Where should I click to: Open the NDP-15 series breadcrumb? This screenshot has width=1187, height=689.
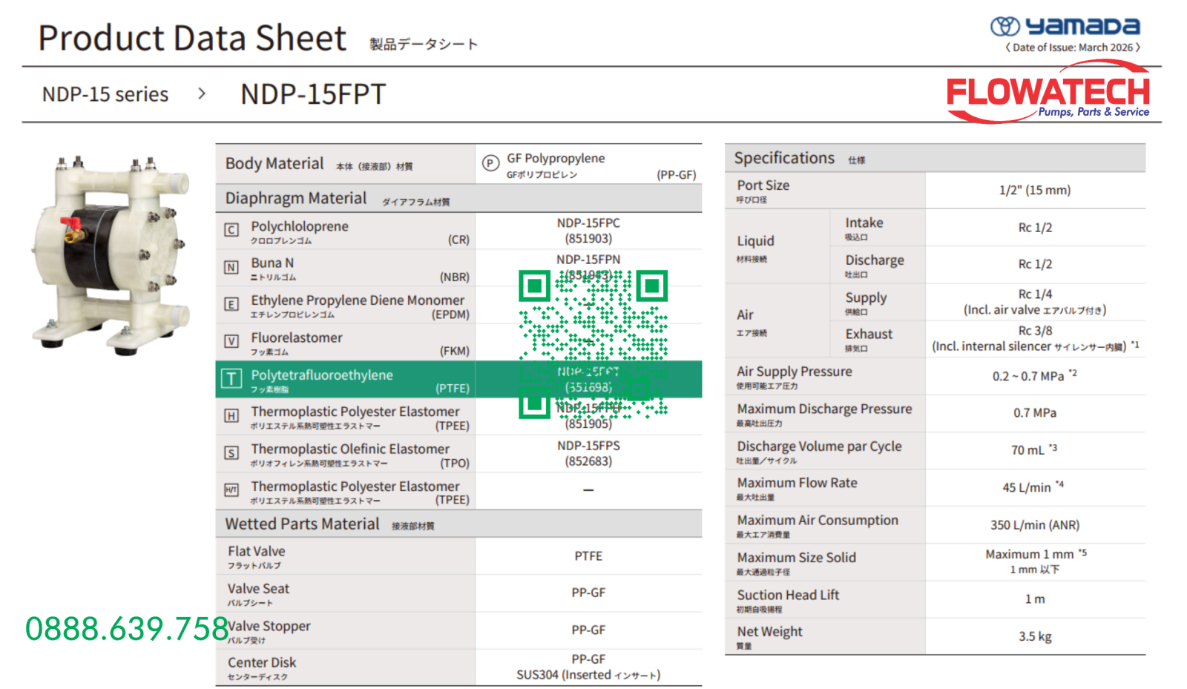105,94
